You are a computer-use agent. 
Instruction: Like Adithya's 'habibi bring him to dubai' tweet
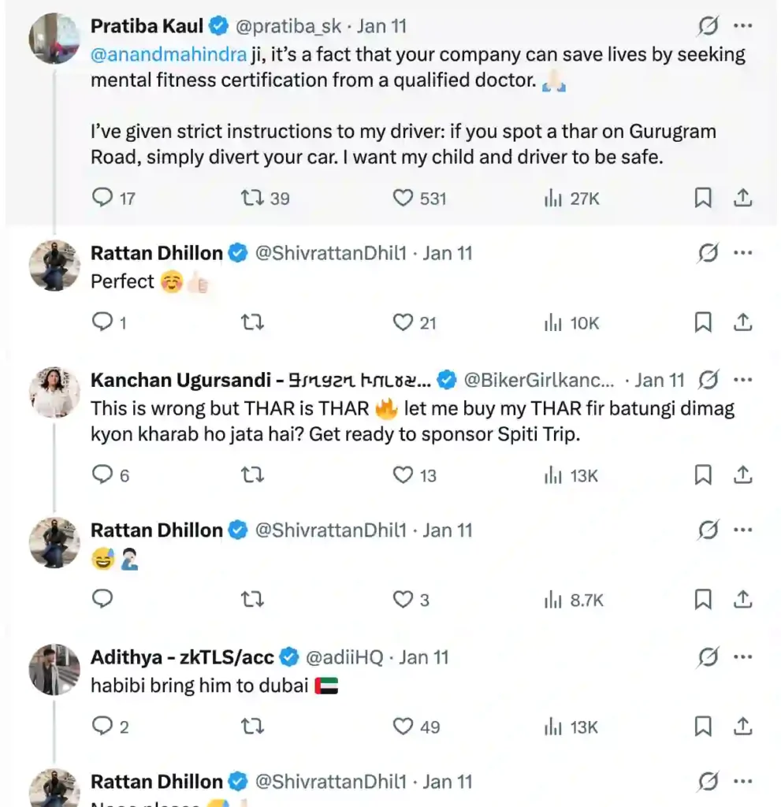[404, 727]
